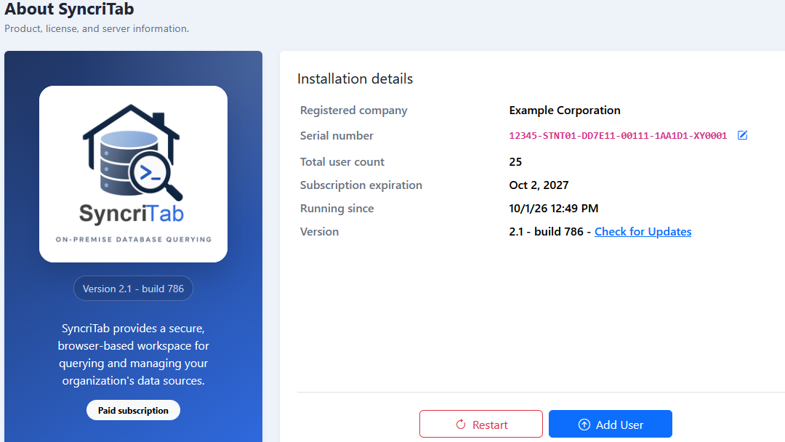Open the Check for Updates link

coord(643,232)
